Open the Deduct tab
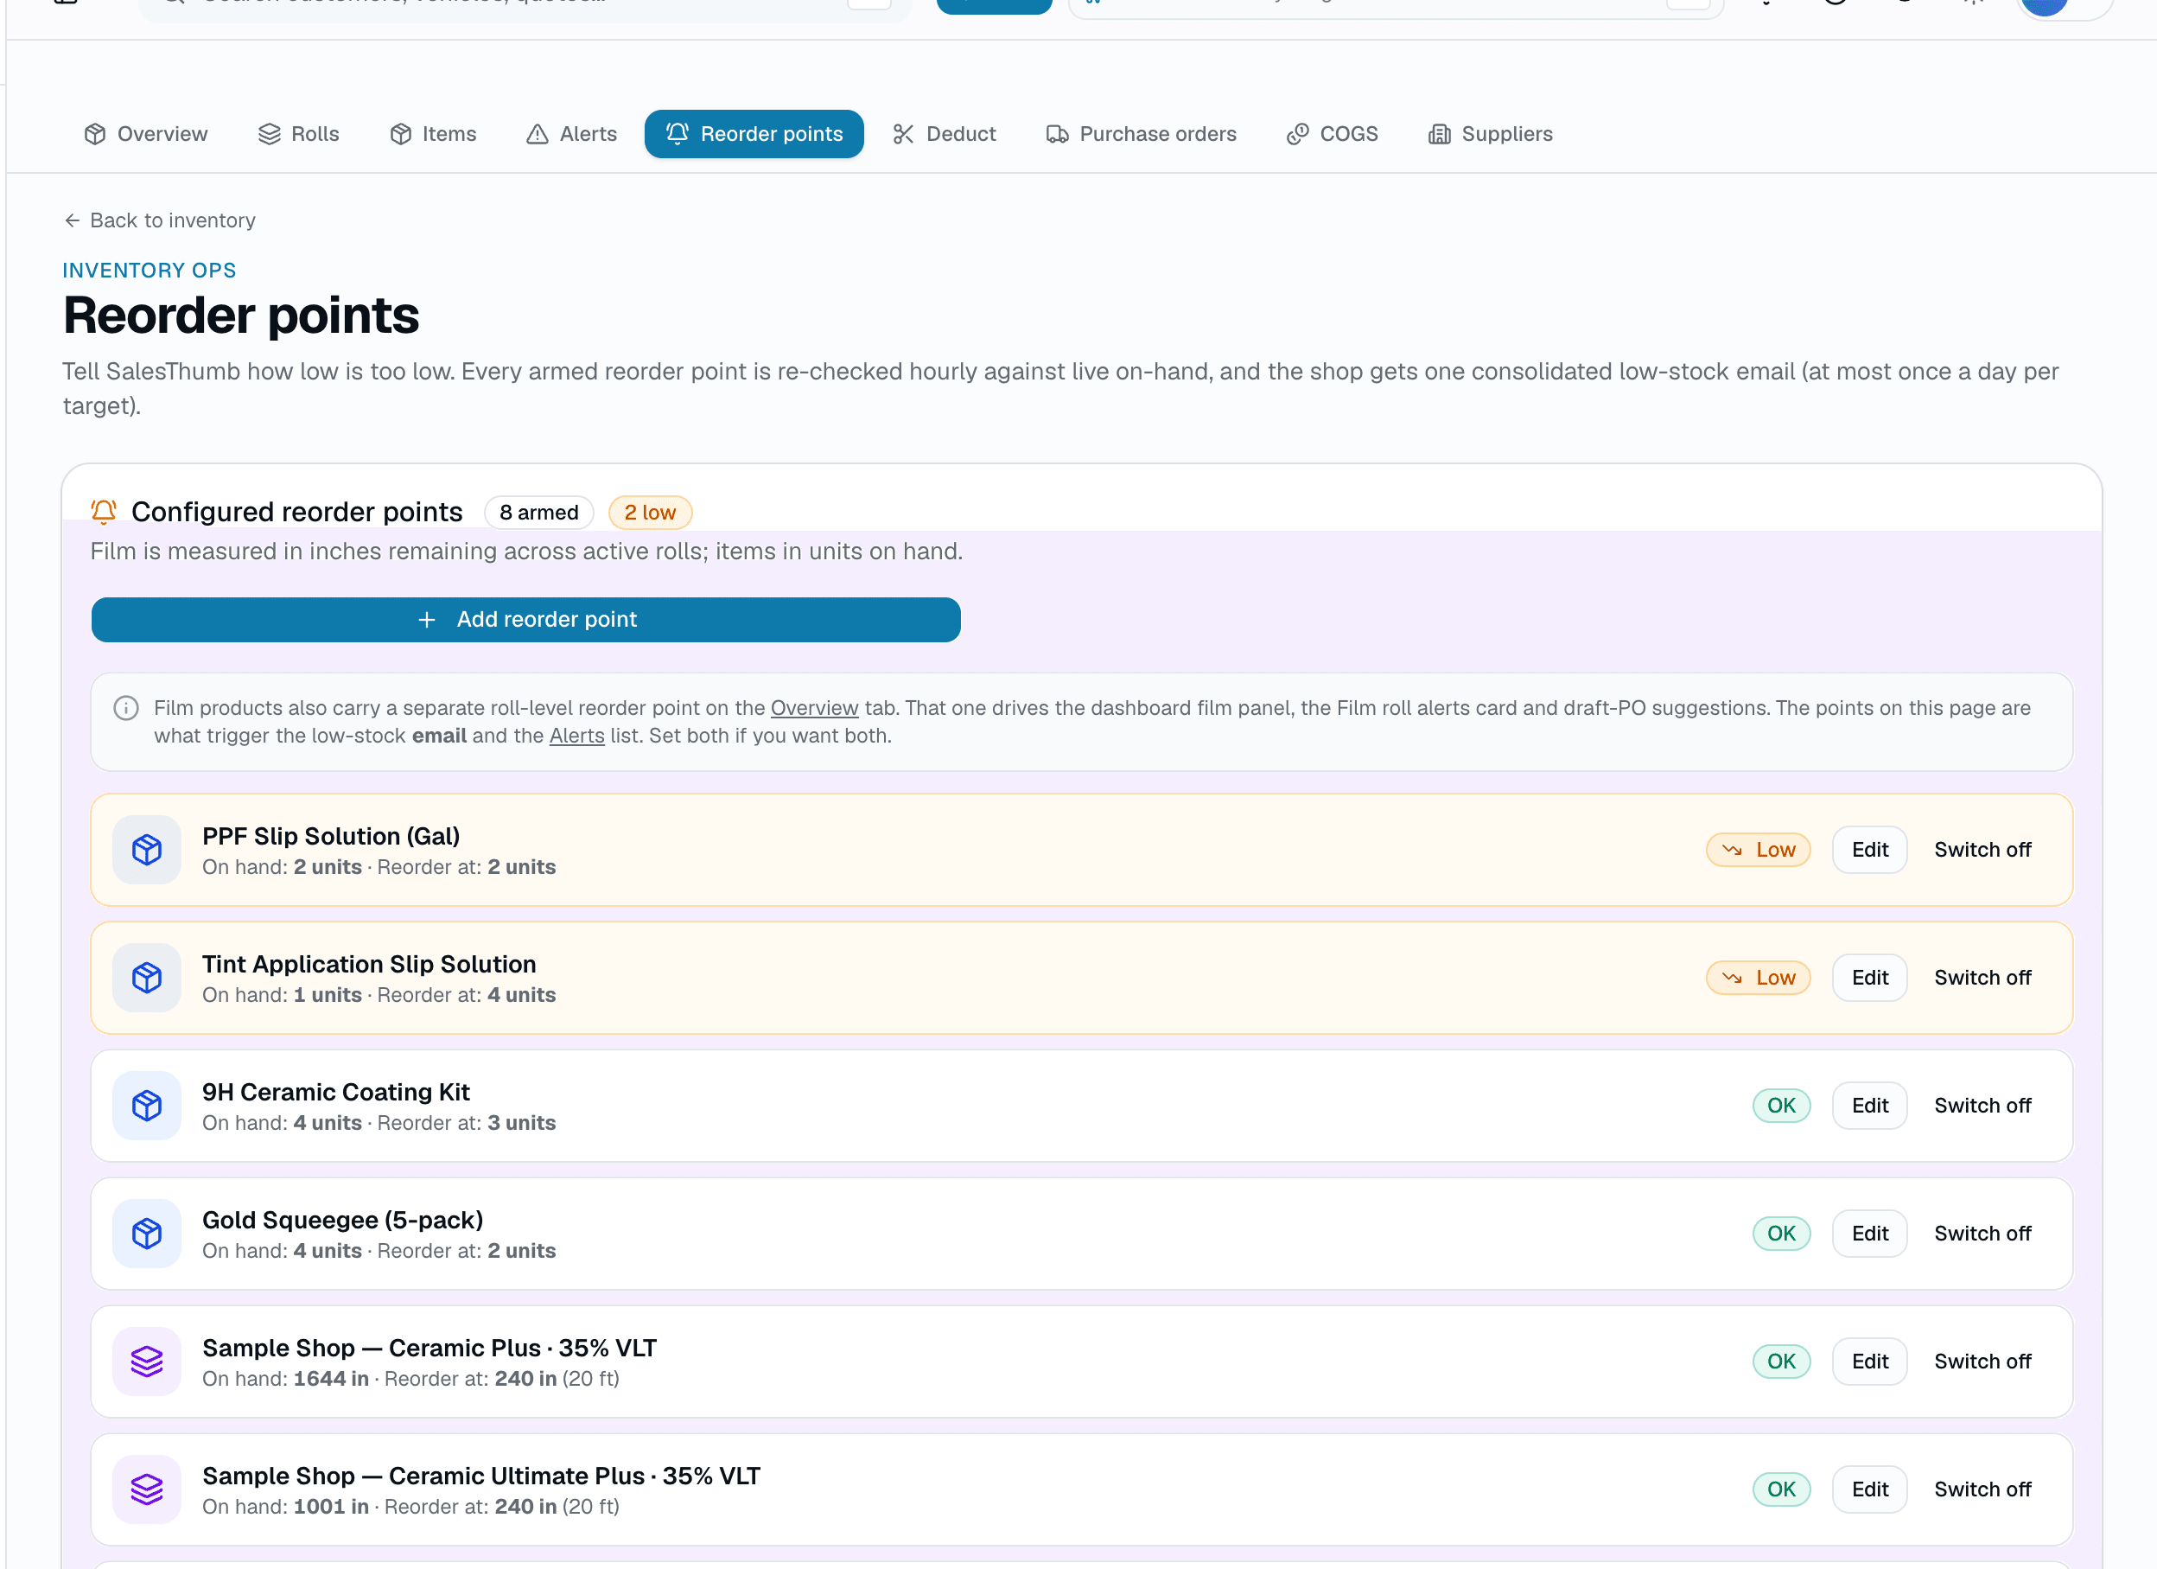This screenshot has height=1569, width=2157. (945, 134)
